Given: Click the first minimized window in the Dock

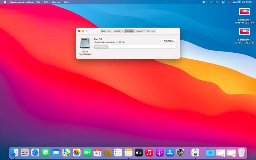Looking at the screenshot, I should click(x=221, y=153).
